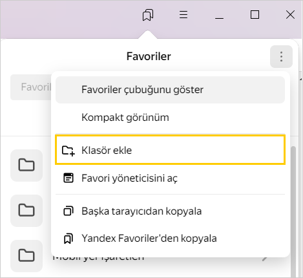303x278 pixels.
Task: Open the hamburger menu icon
Action: (x=183, y=15)
